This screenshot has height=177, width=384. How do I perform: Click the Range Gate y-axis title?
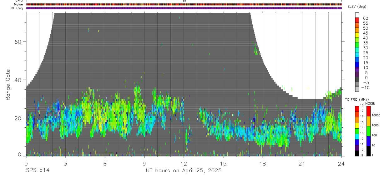[8, 85]
